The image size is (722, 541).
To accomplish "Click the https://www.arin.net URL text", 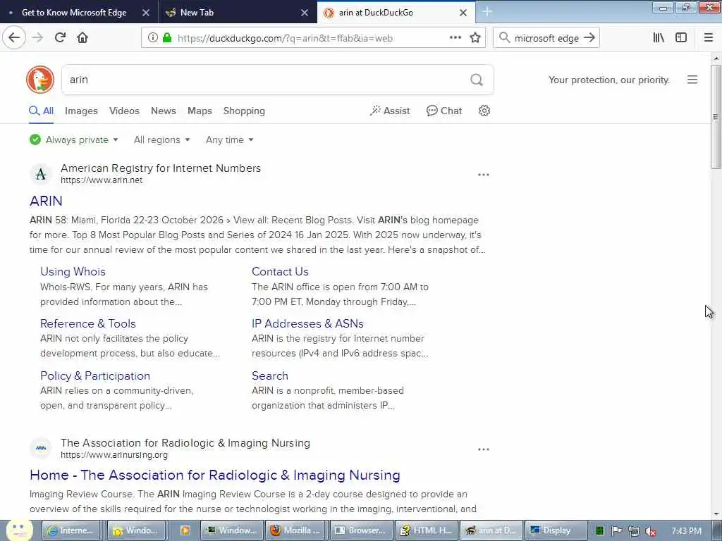I will (x=102, y=180).
